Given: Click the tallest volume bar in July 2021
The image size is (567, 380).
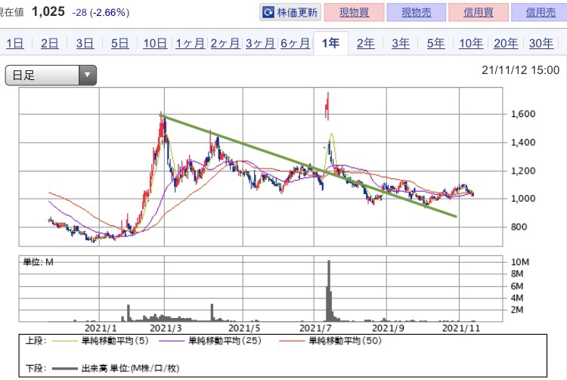Looking at the screenshot, I should (329, 291).
